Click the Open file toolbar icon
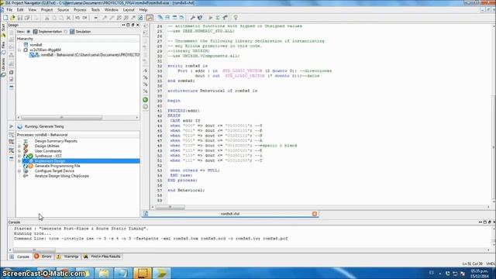 pyautogui.click(x=12, y=18)
